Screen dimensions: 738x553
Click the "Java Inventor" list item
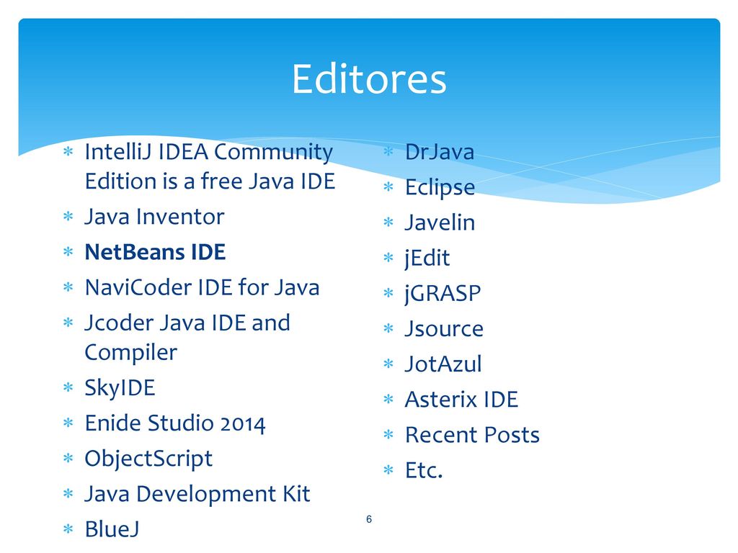(154, 217)
